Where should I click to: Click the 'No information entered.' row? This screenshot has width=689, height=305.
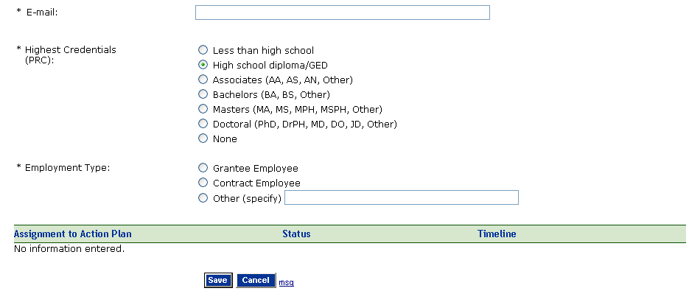point(69,248)
